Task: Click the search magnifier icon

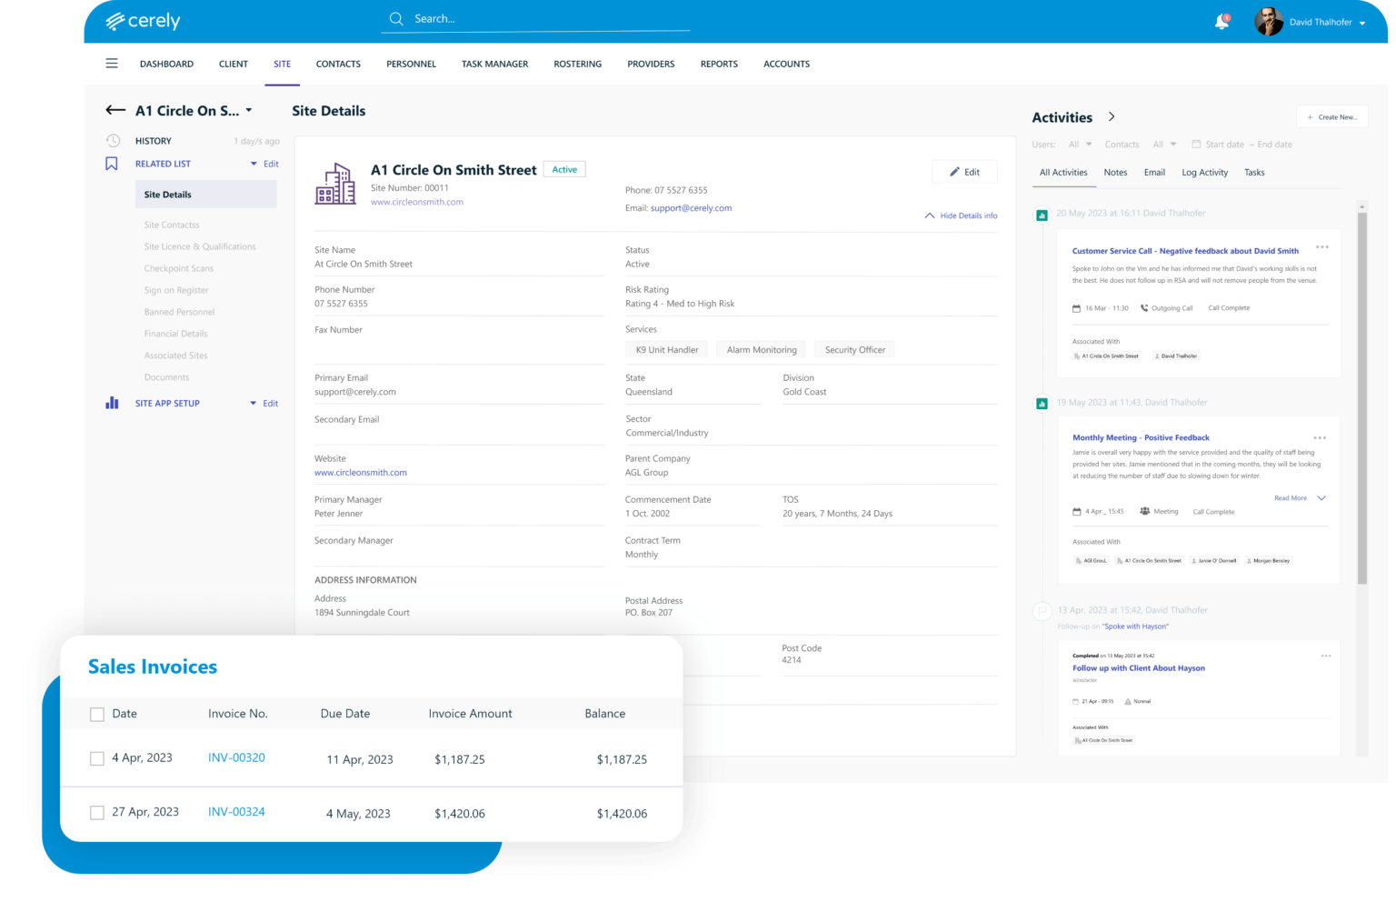Action: [396, 19]
